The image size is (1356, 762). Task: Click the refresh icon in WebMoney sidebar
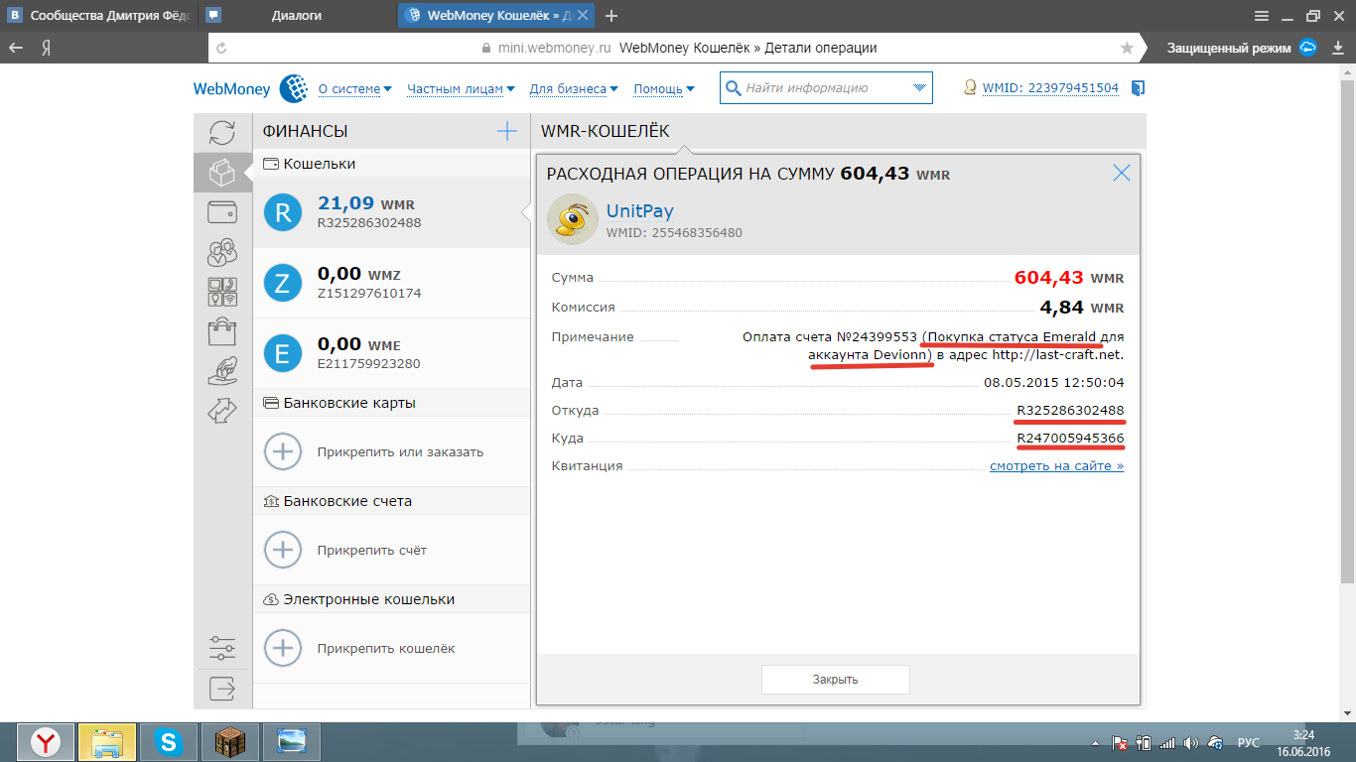[222, 133]
